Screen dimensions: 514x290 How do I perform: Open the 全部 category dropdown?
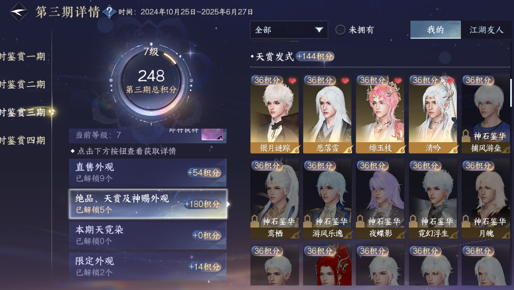click(289, 30)
